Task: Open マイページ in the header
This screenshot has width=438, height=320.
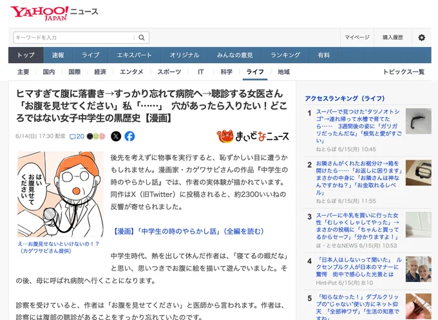Action: (x=357, y=37)
